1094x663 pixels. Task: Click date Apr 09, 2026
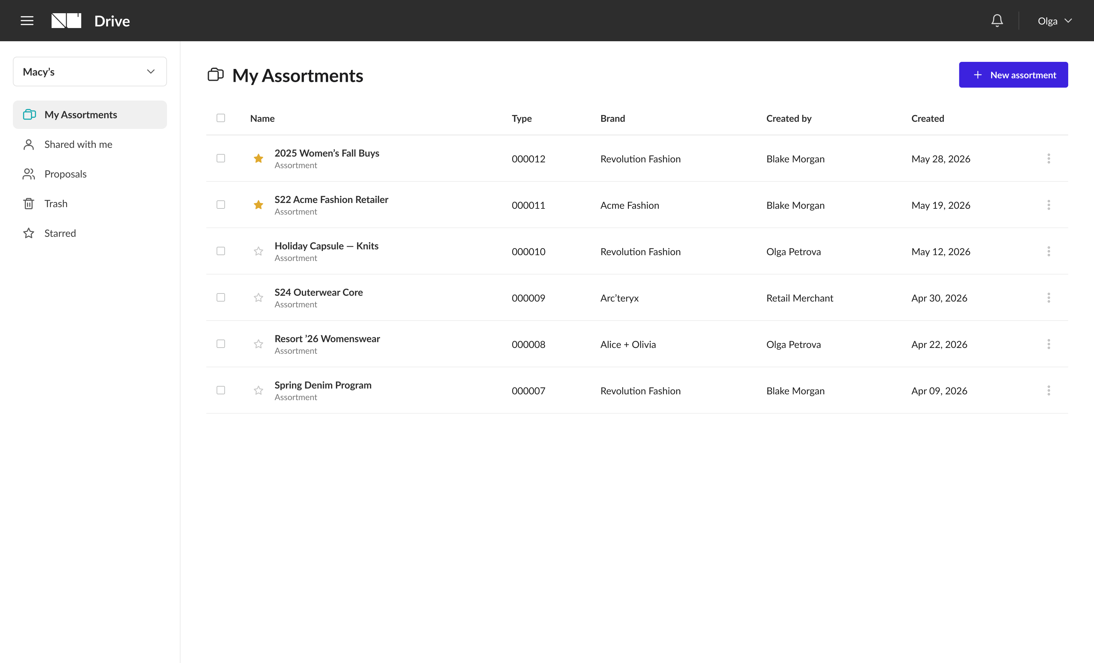point(939,391)
